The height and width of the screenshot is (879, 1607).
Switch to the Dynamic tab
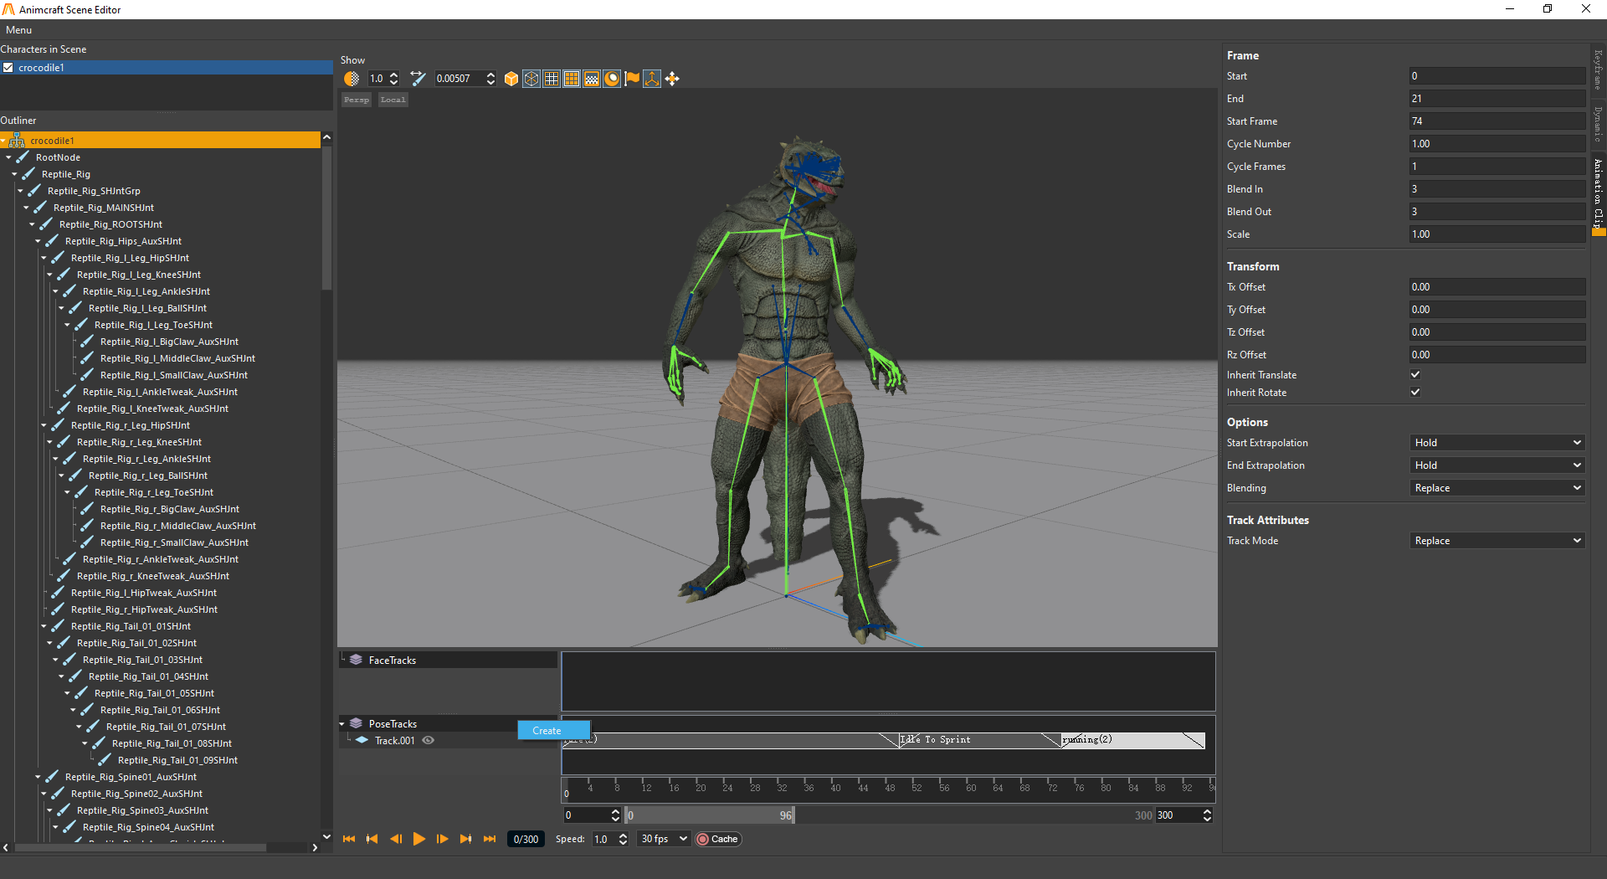tap(1598, 123)
